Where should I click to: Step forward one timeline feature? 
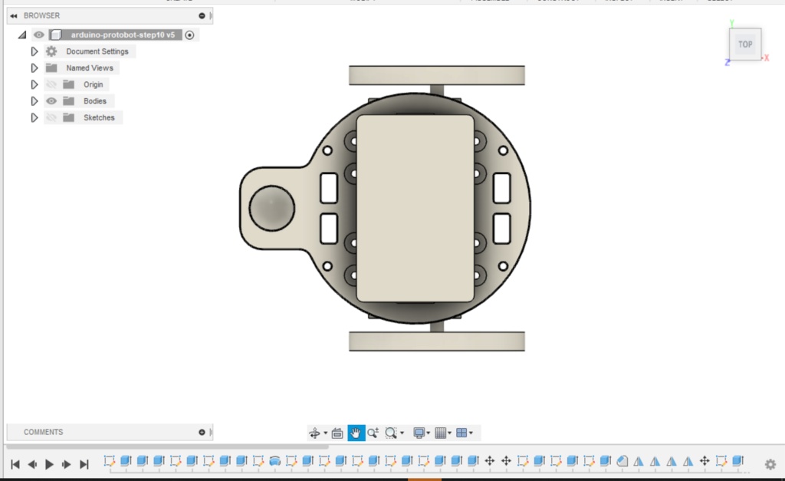66,464
